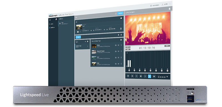
Task: Select the Stand-UP Board clip row
Action: pos(107,52)
